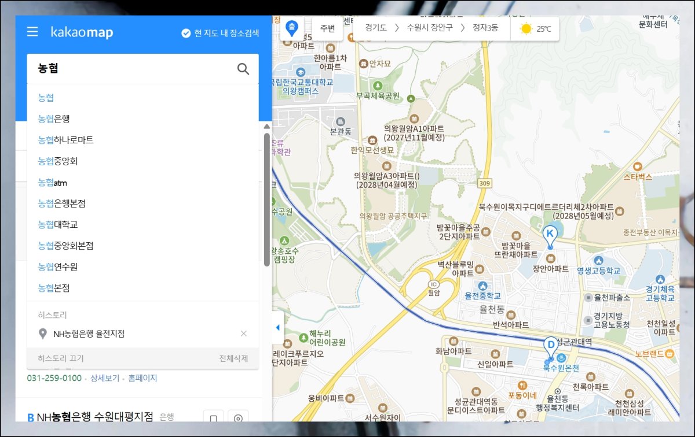The image size is (695, 437).
Task: Click 히스토리 끄기
Action: coord(61,358)
